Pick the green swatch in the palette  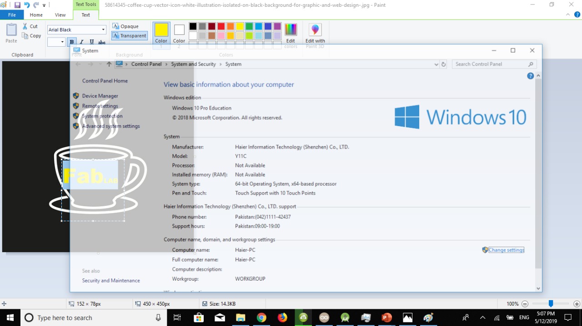(249, 26)
